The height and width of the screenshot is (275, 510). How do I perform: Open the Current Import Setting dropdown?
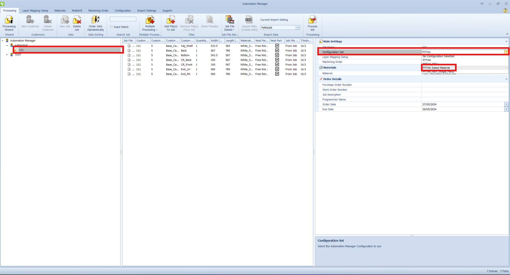click(x=298, y=27)
